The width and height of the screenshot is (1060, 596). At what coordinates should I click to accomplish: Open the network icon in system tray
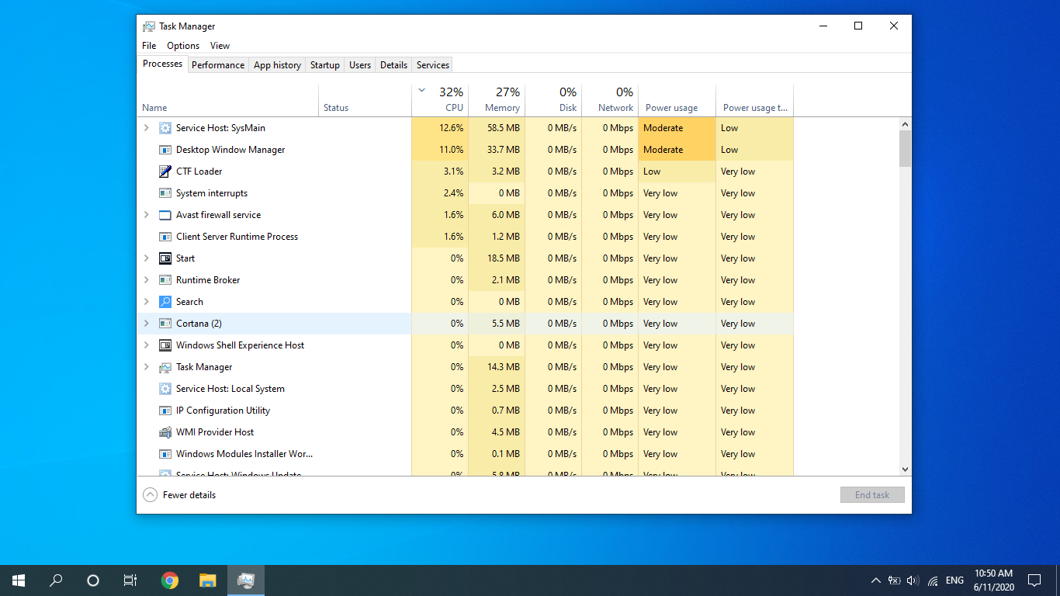click(x=933, y=580)
